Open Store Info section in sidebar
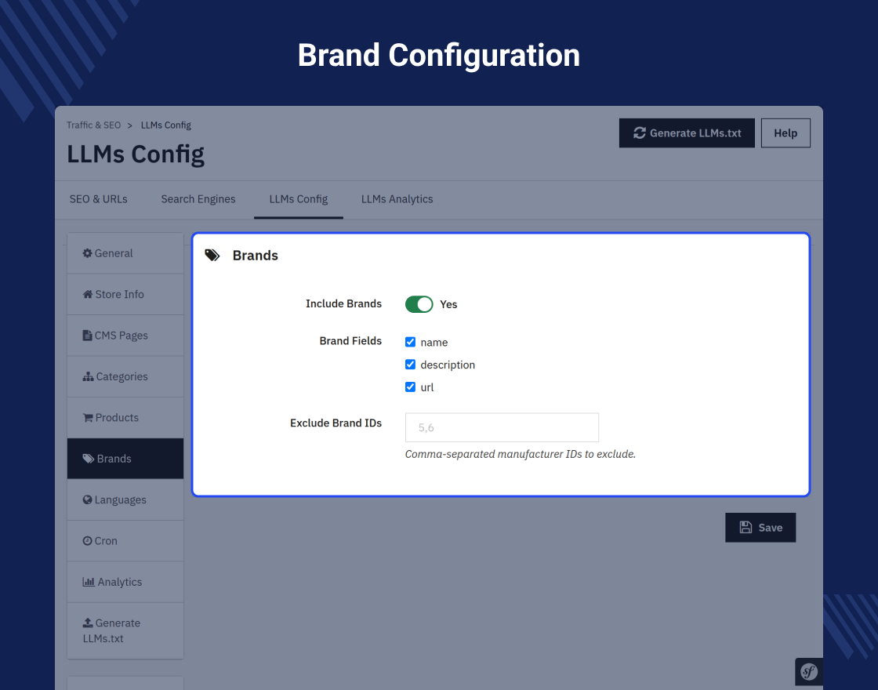Image resolution: width=878 pixels, height=690 pixels. click(x=125, y=295)
